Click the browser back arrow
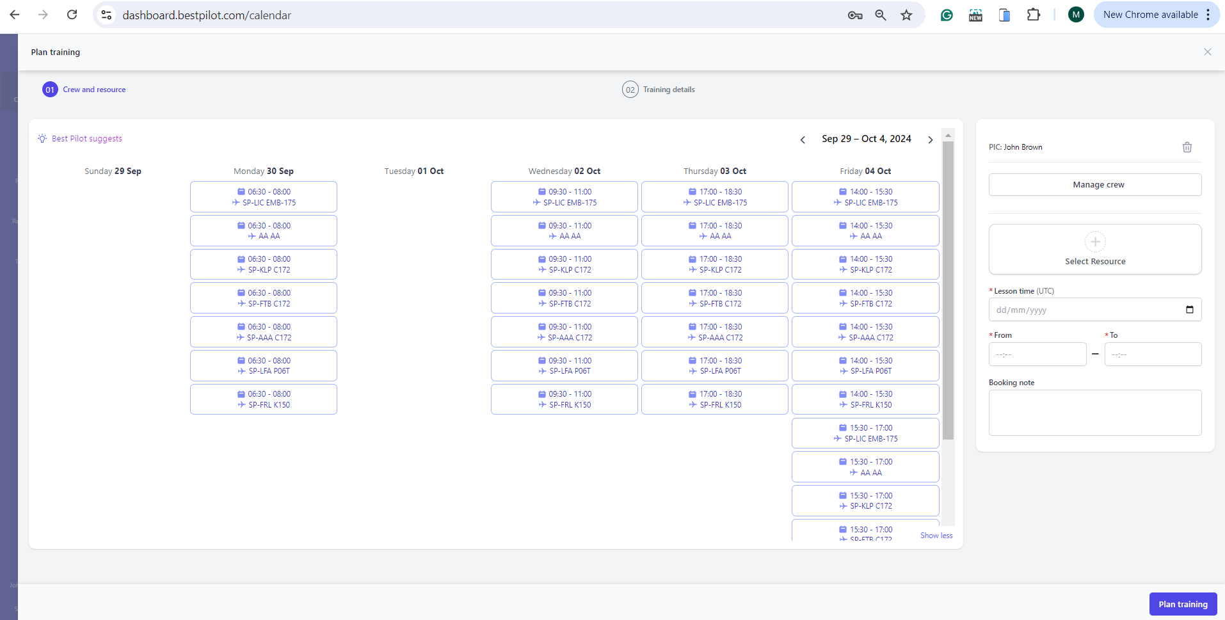Image resolution: width=1225 pixels, height=620 pixels. click(15, 15)
